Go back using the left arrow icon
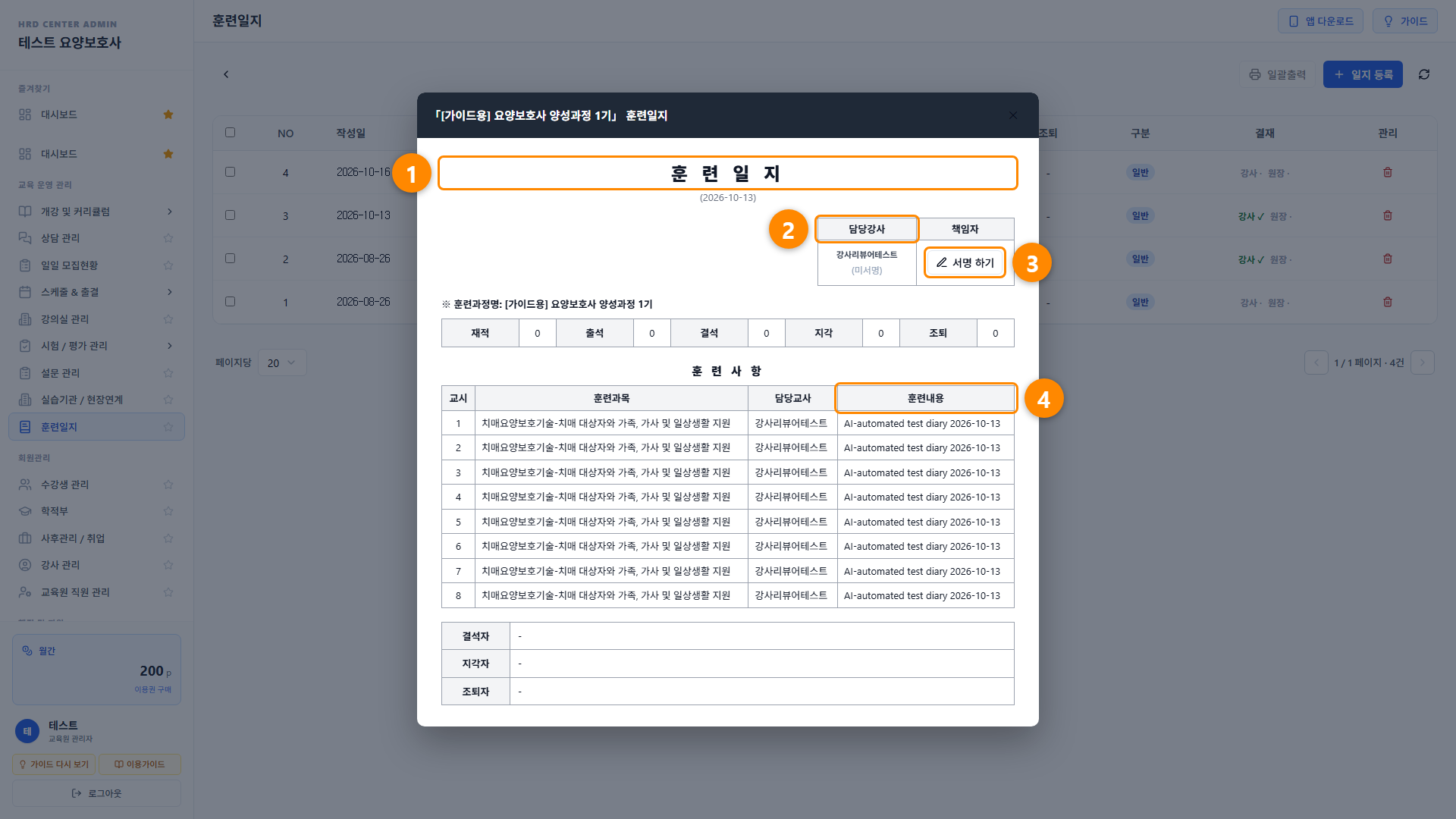Viewport: 1456px width, 819px height. (x=226, y=74)
